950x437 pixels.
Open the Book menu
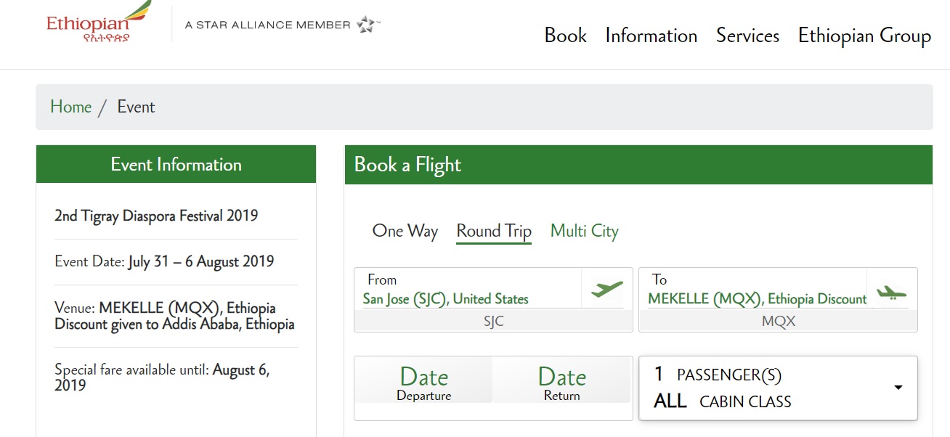pos(565,36)
